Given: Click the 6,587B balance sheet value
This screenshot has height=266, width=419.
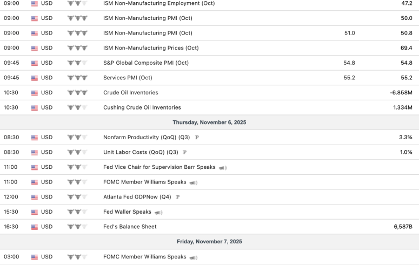Looking at the screenshot, I should pos(403,227).
